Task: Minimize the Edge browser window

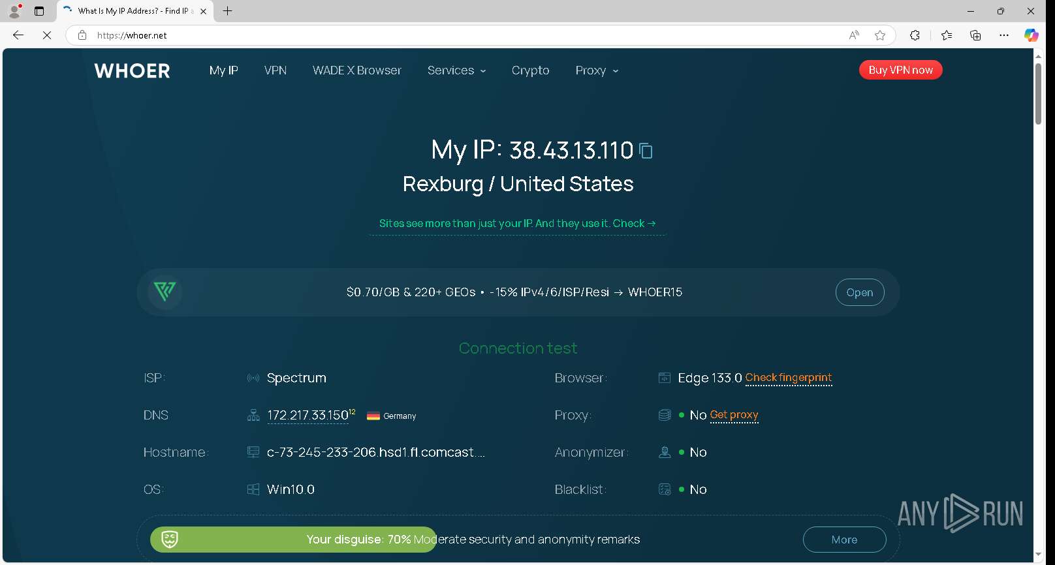Action: [x=970, y=11]
